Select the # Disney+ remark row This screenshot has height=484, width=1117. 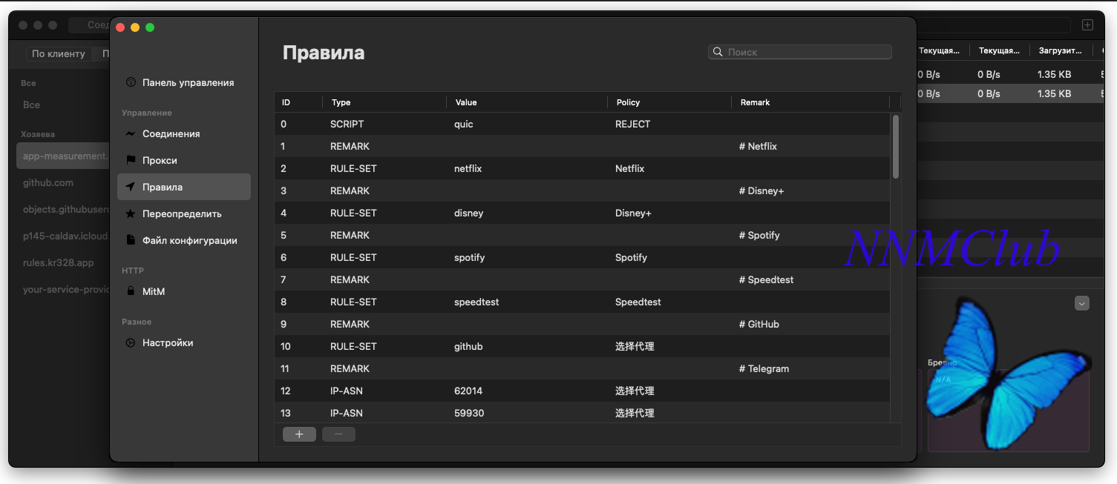pos(582,190)
